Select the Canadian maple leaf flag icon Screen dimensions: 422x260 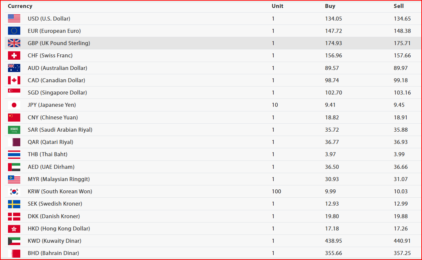(14, 80)
